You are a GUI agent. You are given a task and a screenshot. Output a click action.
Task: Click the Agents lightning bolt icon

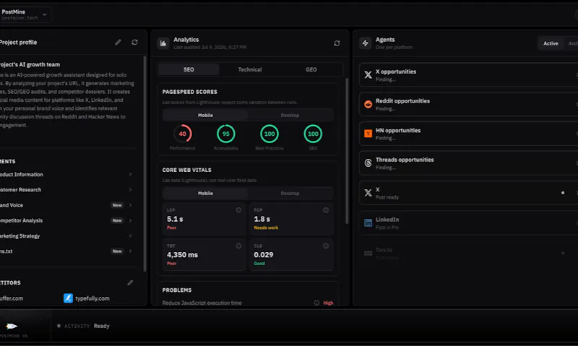click(365, 43)
